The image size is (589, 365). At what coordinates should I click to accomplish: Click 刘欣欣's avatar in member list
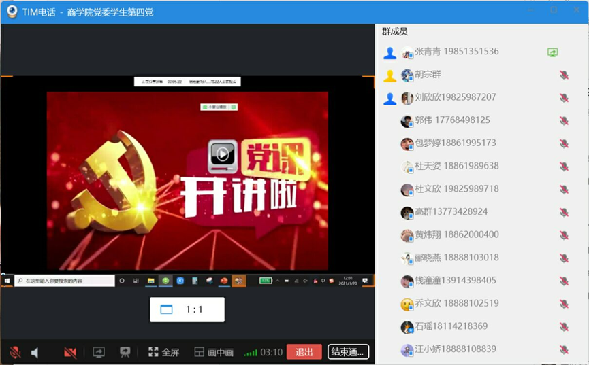coord(407,99)
